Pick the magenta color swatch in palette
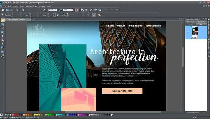The width and height of the screenshot is (210, 120). point(81,115)
